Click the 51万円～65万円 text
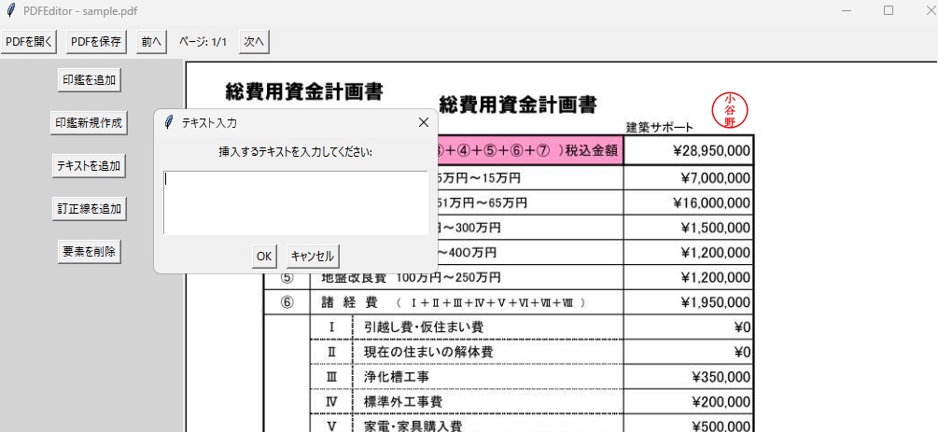 pyautogui.click(x=483, y=202)
